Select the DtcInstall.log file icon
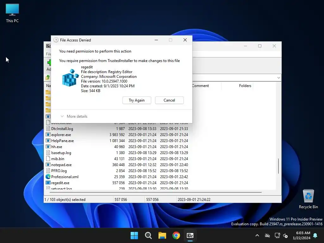 click(48, 129)
